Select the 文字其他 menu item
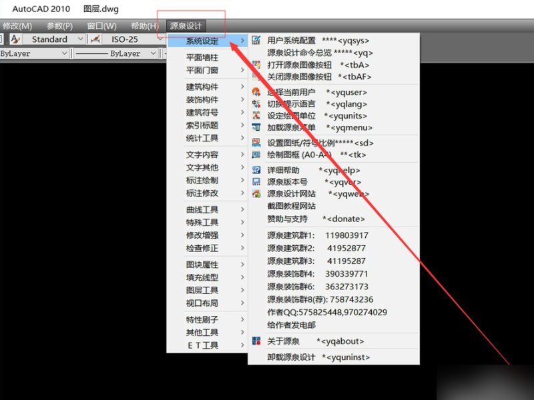Viewport: 534px width, 400px height. (208, 167)
